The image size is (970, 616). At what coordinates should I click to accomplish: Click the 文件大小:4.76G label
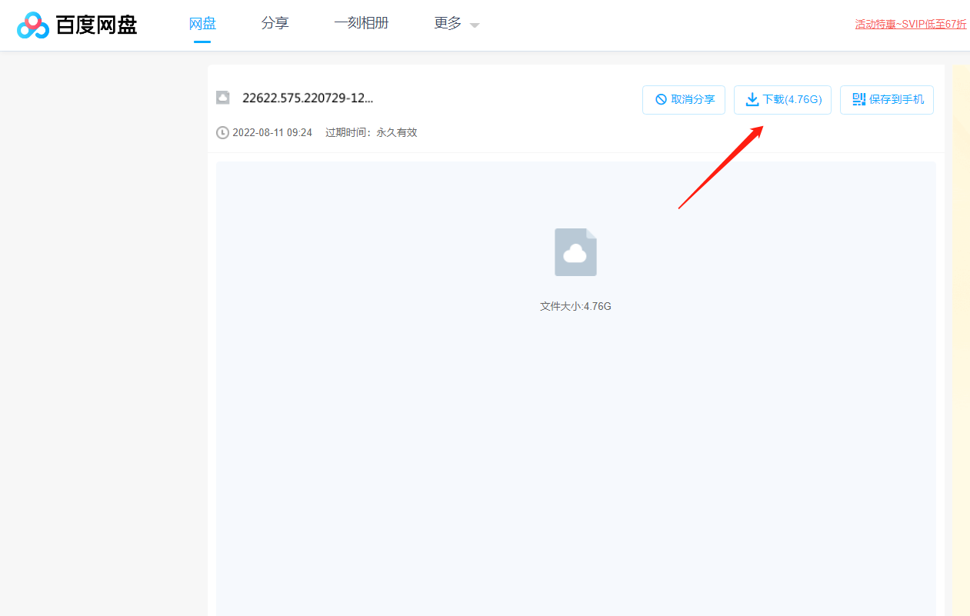(x=575, y=306)
